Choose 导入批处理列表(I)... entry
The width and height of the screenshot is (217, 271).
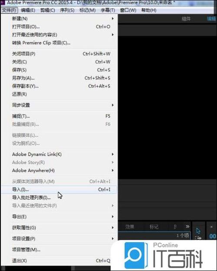(x=59, y=197)
